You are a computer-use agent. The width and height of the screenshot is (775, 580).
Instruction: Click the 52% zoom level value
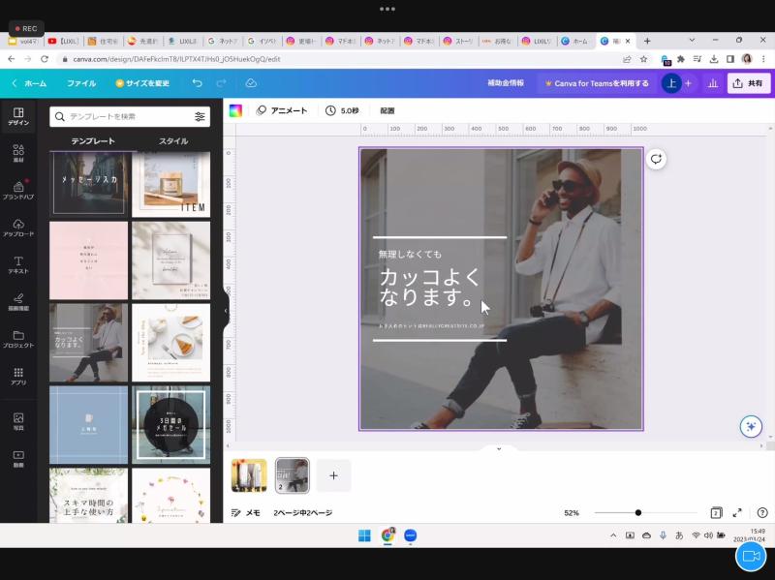click(572, 513)
